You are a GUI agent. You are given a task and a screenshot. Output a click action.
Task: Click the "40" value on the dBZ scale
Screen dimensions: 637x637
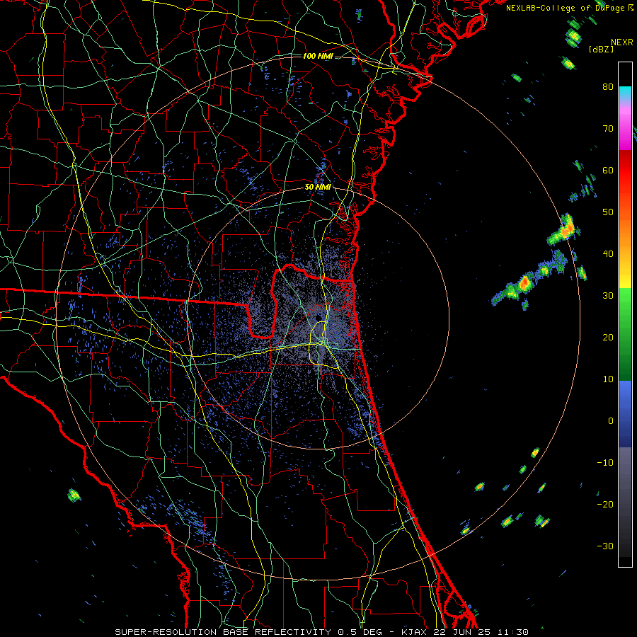608,253
